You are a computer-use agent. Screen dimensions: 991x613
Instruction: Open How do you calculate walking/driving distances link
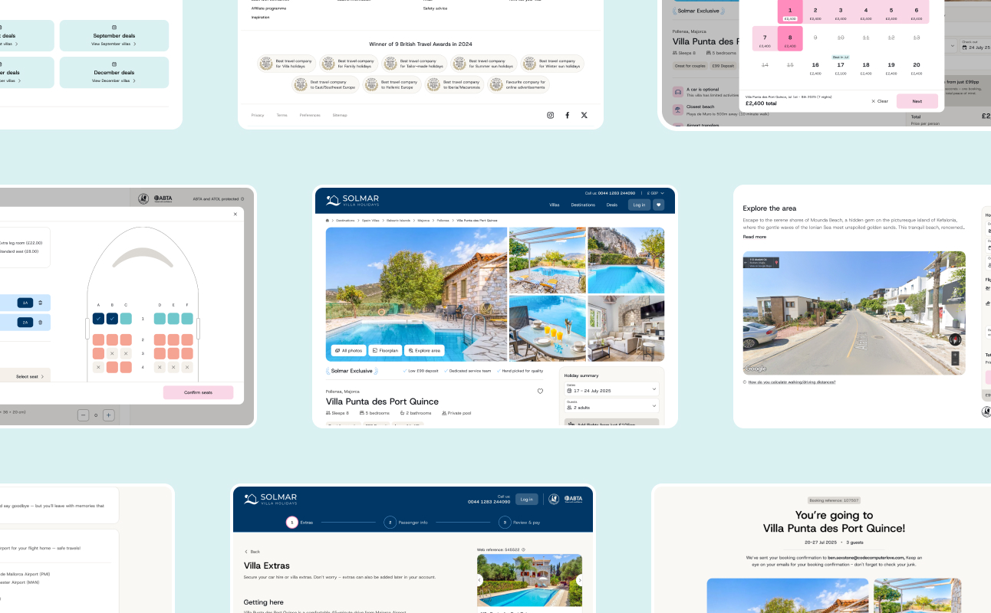[x=792, y=382]
